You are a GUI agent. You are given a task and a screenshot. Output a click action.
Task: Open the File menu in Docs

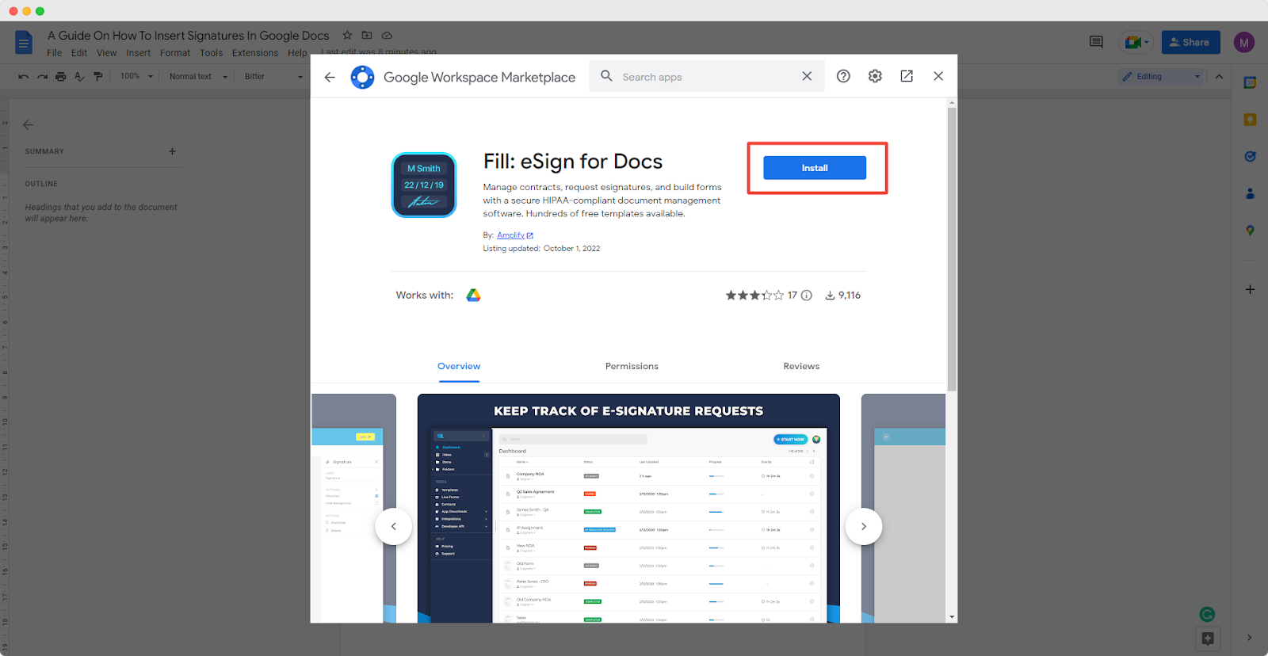click(x=54, y=53)
